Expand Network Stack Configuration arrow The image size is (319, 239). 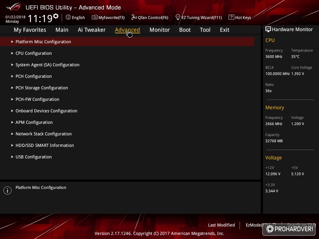(x=12, y=134)
